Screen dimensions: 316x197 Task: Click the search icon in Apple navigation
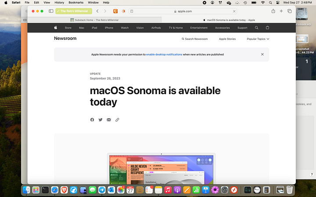(257, 28)
